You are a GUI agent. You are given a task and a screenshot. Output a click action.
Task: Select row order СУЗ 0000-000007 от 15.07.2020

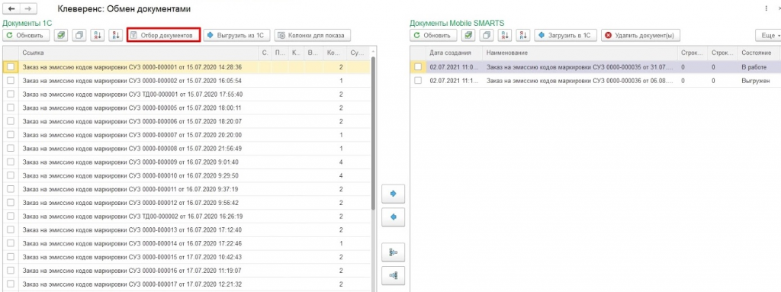tap(187, 135)
